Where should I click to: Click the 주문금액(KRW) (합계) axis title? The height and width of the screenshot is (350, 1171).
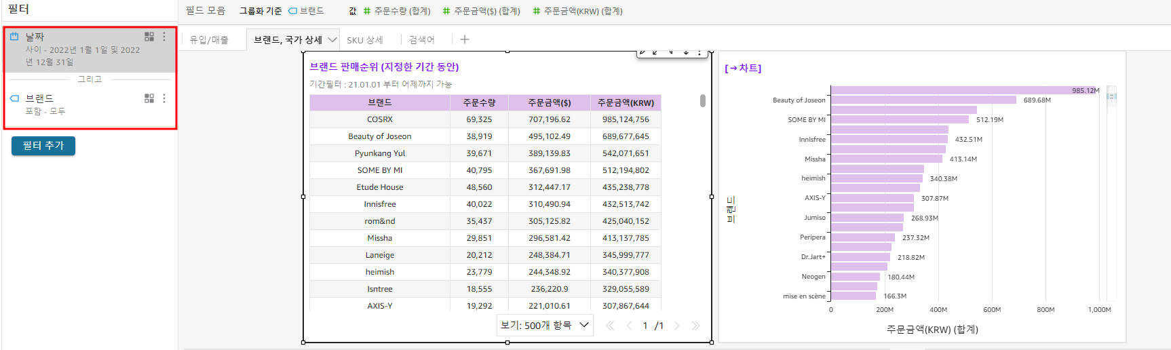pyautogui.click(x=932, y=329)
